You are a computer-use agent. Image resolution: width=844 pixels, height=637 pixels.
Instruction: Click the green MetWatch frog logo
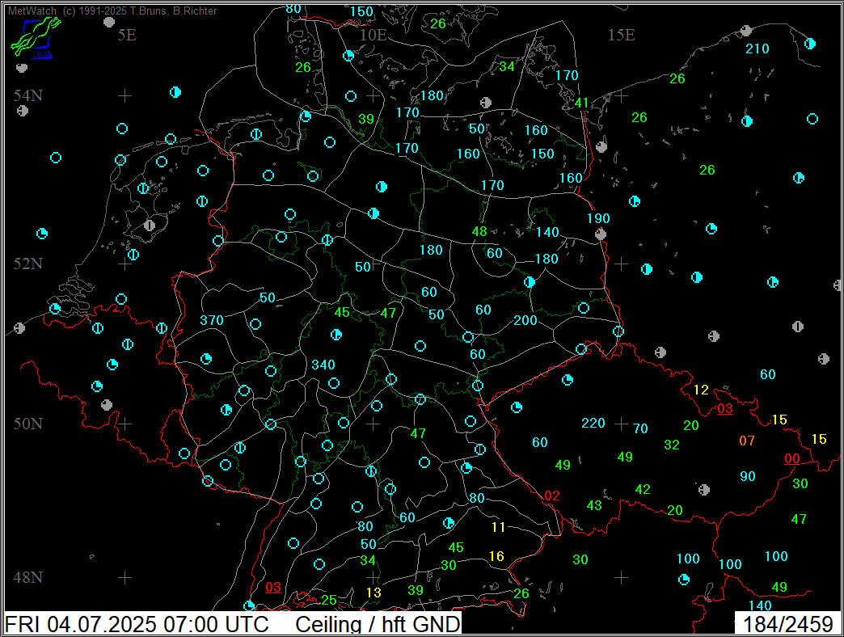(35, 36)
